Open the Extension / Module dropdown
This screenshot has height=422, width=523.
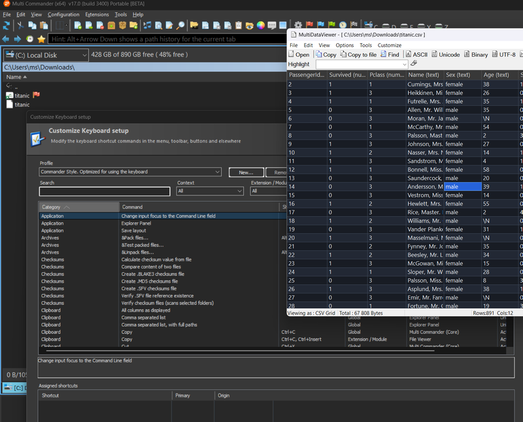[x=268, y=191]
